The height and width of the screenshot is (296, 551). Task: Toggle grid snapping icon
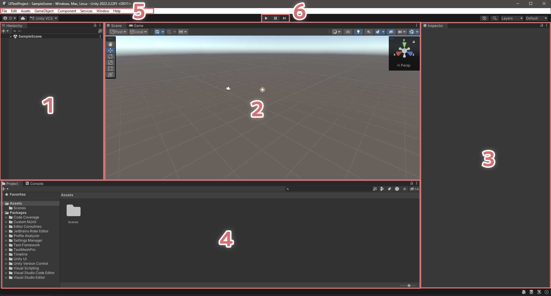click(x=169, y=32)
